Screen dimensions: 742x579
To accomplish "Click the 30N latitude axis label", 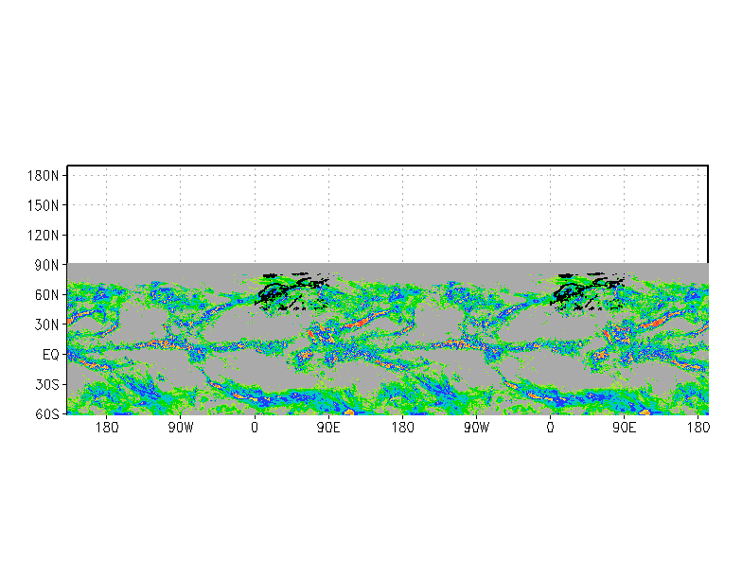I will [x=47, y=325].
